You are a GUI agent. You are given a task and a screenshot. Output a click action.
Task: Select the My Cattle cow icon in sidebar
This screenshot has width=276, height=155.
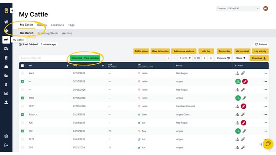pyautogui.click(x=6, y=40)
